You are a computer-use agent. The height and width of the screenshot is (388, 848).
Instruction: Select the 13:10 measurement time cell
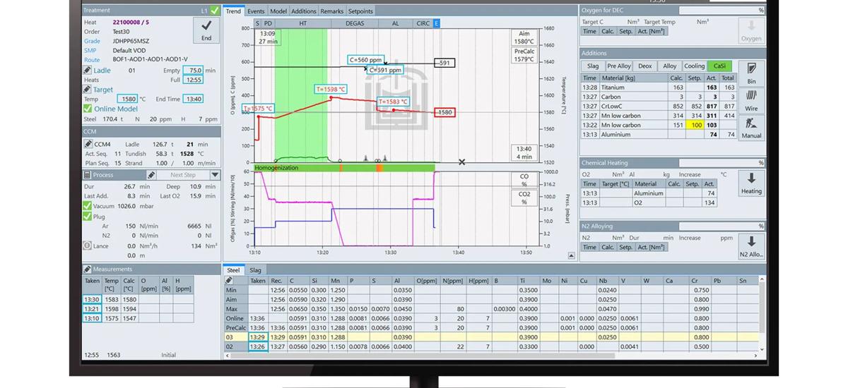tap(92, 318)
